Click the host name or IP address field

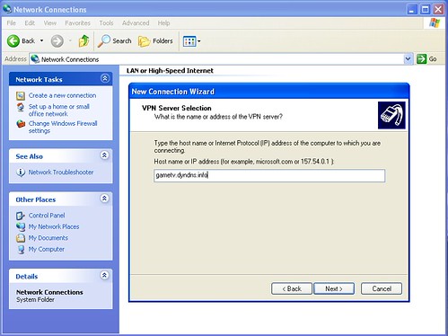tap(269, 175)
